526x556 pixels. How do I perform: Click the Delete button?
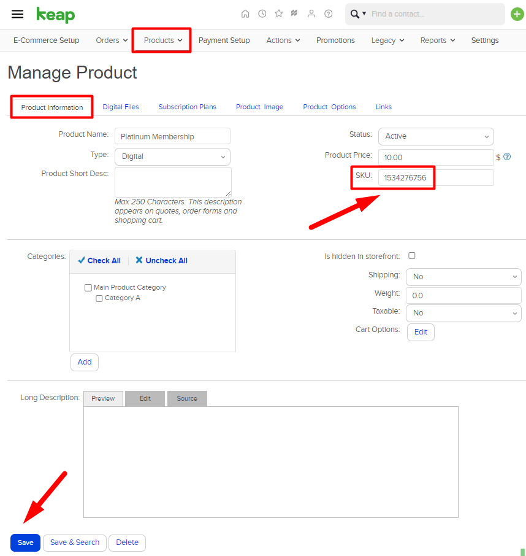[x=127, y=542]
